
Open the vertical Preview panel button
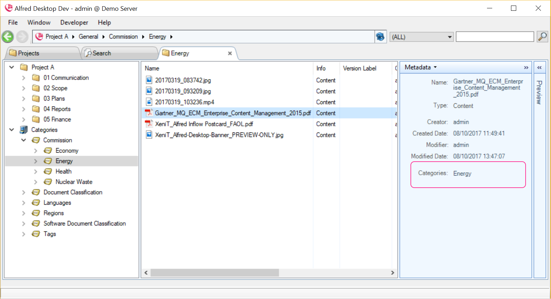point(539,92)
